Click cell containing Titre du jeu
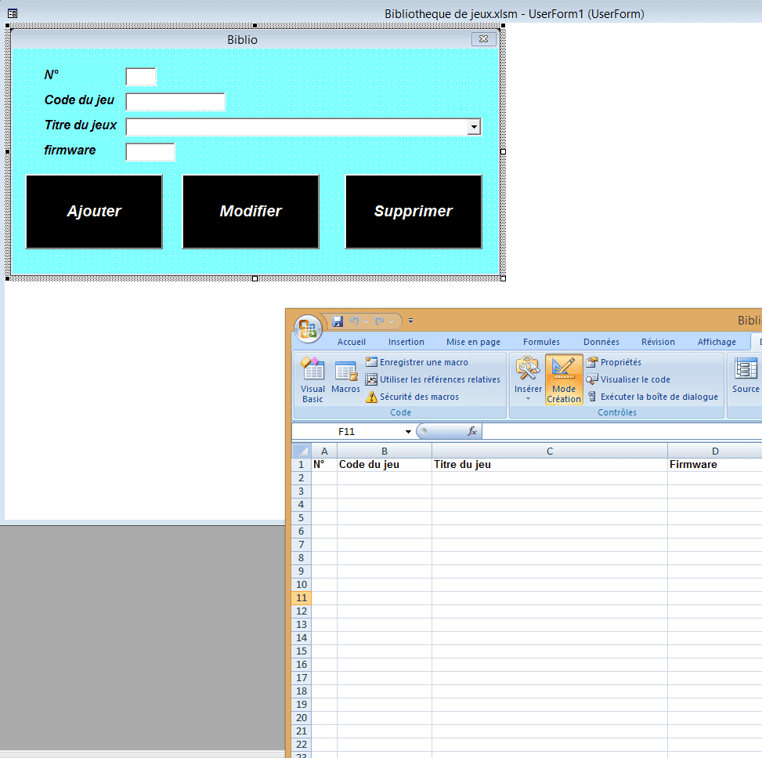 tap(550, 465)
